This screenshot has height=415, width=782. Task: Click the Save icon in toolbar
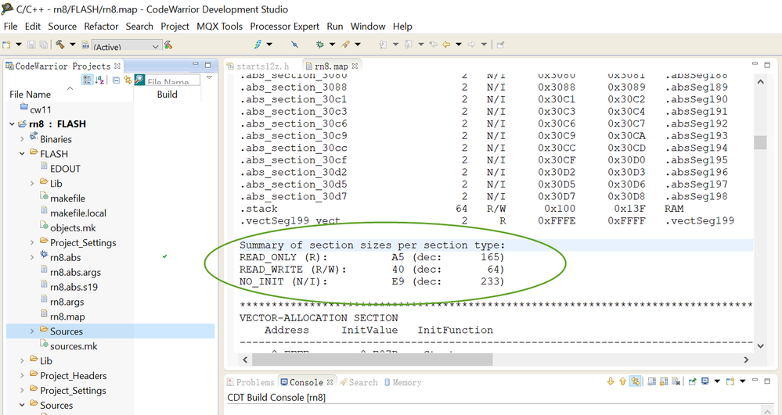[x=31, y=45]
